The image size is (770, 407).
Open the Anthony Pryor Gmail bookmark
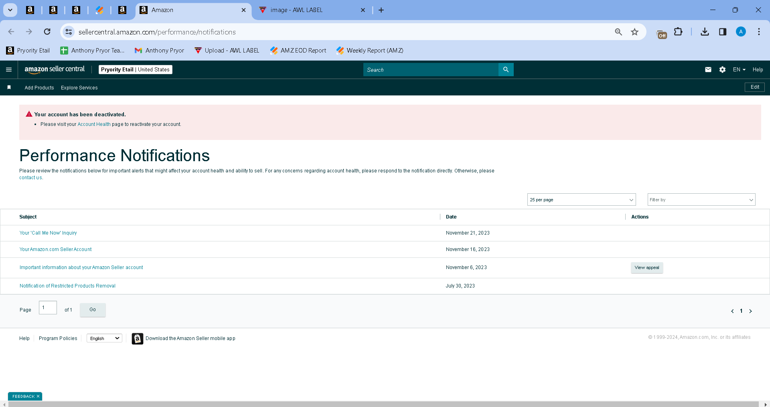[x=160, y=51]
